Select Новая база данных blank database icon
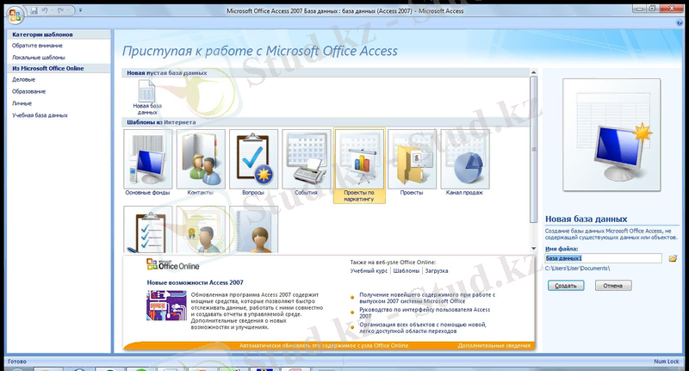 click(x=147, y=97)
